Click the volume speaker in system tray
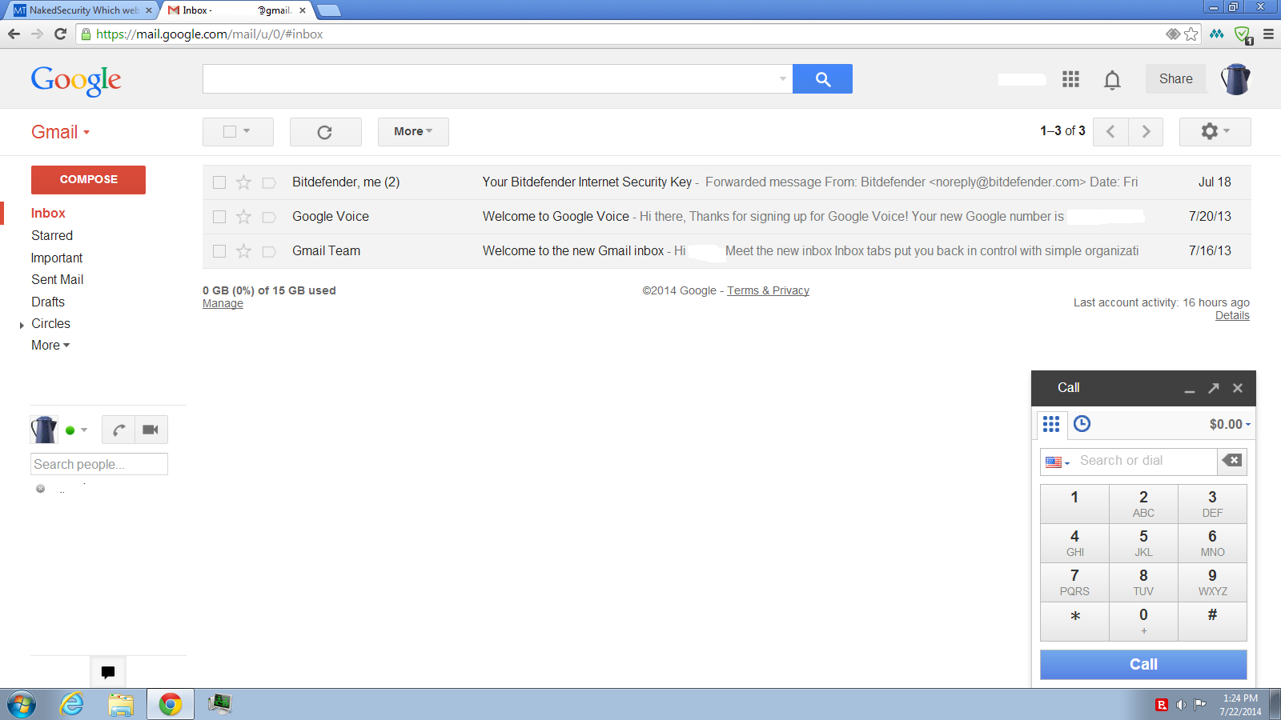 tap(1181, 705)
